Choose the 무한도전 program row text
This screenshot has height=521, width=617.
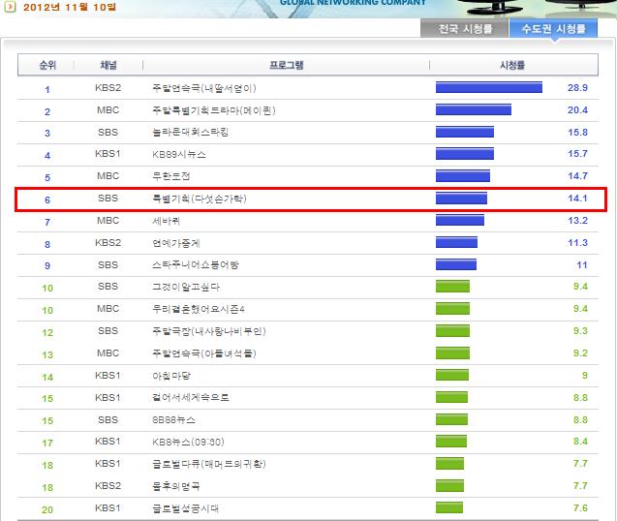[171, 176]
